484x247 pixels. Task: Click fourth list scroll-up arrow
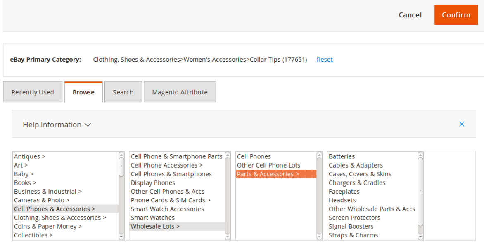(x=420, y=155)
